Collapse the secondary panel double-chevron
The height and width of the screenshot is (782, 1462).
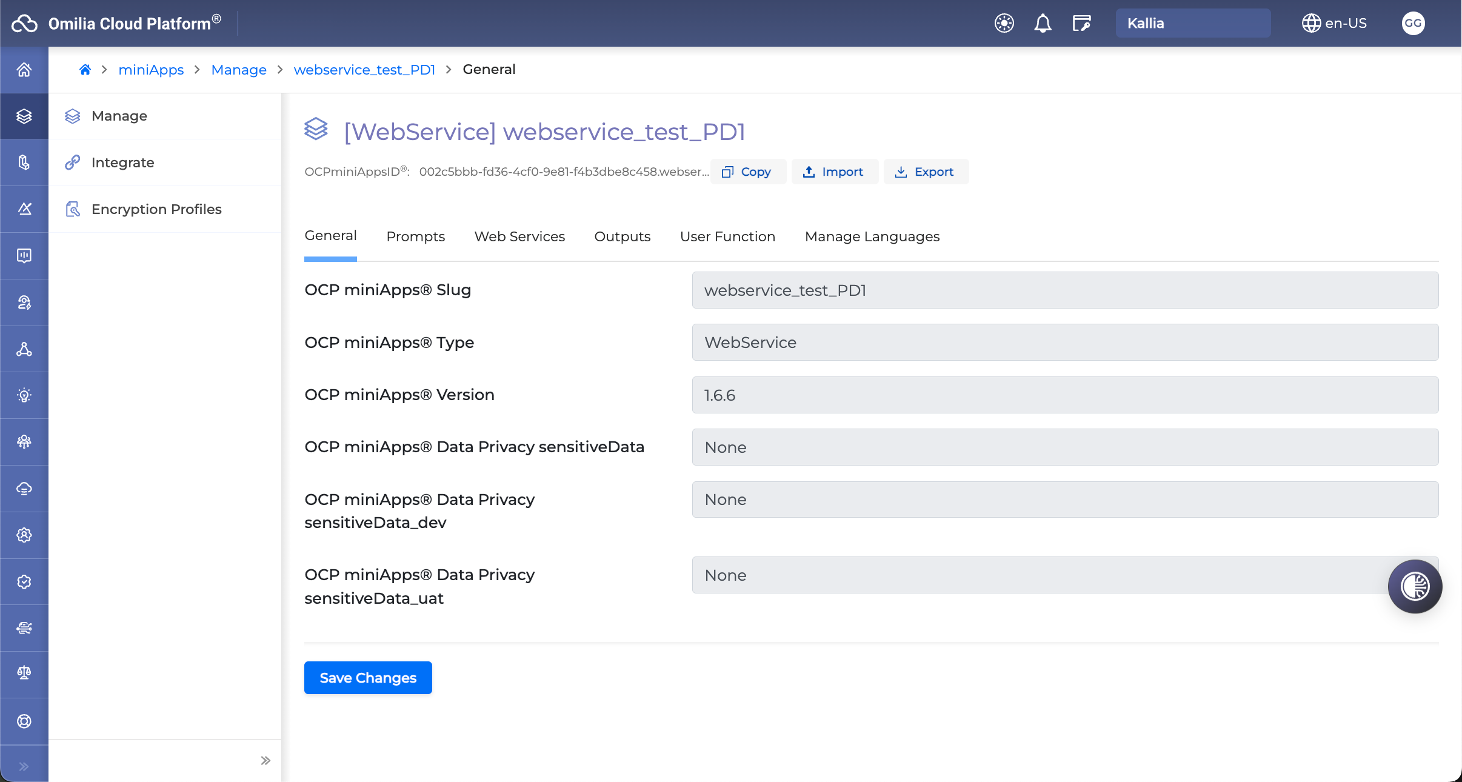tap(265, 760)
